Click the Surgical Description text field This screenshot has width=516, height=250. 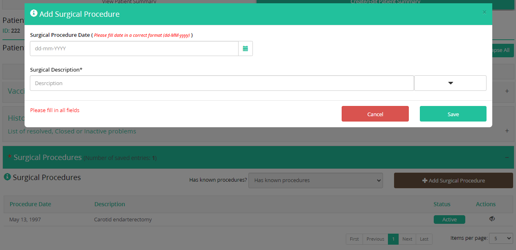point(222,83)
